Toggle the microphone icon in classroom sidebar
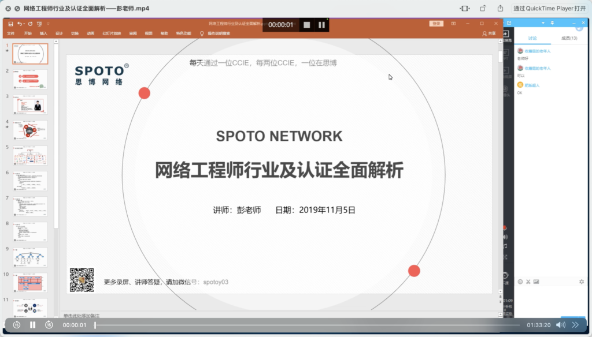Viewport: 592px width, 337px height. [x=505, y=228]
